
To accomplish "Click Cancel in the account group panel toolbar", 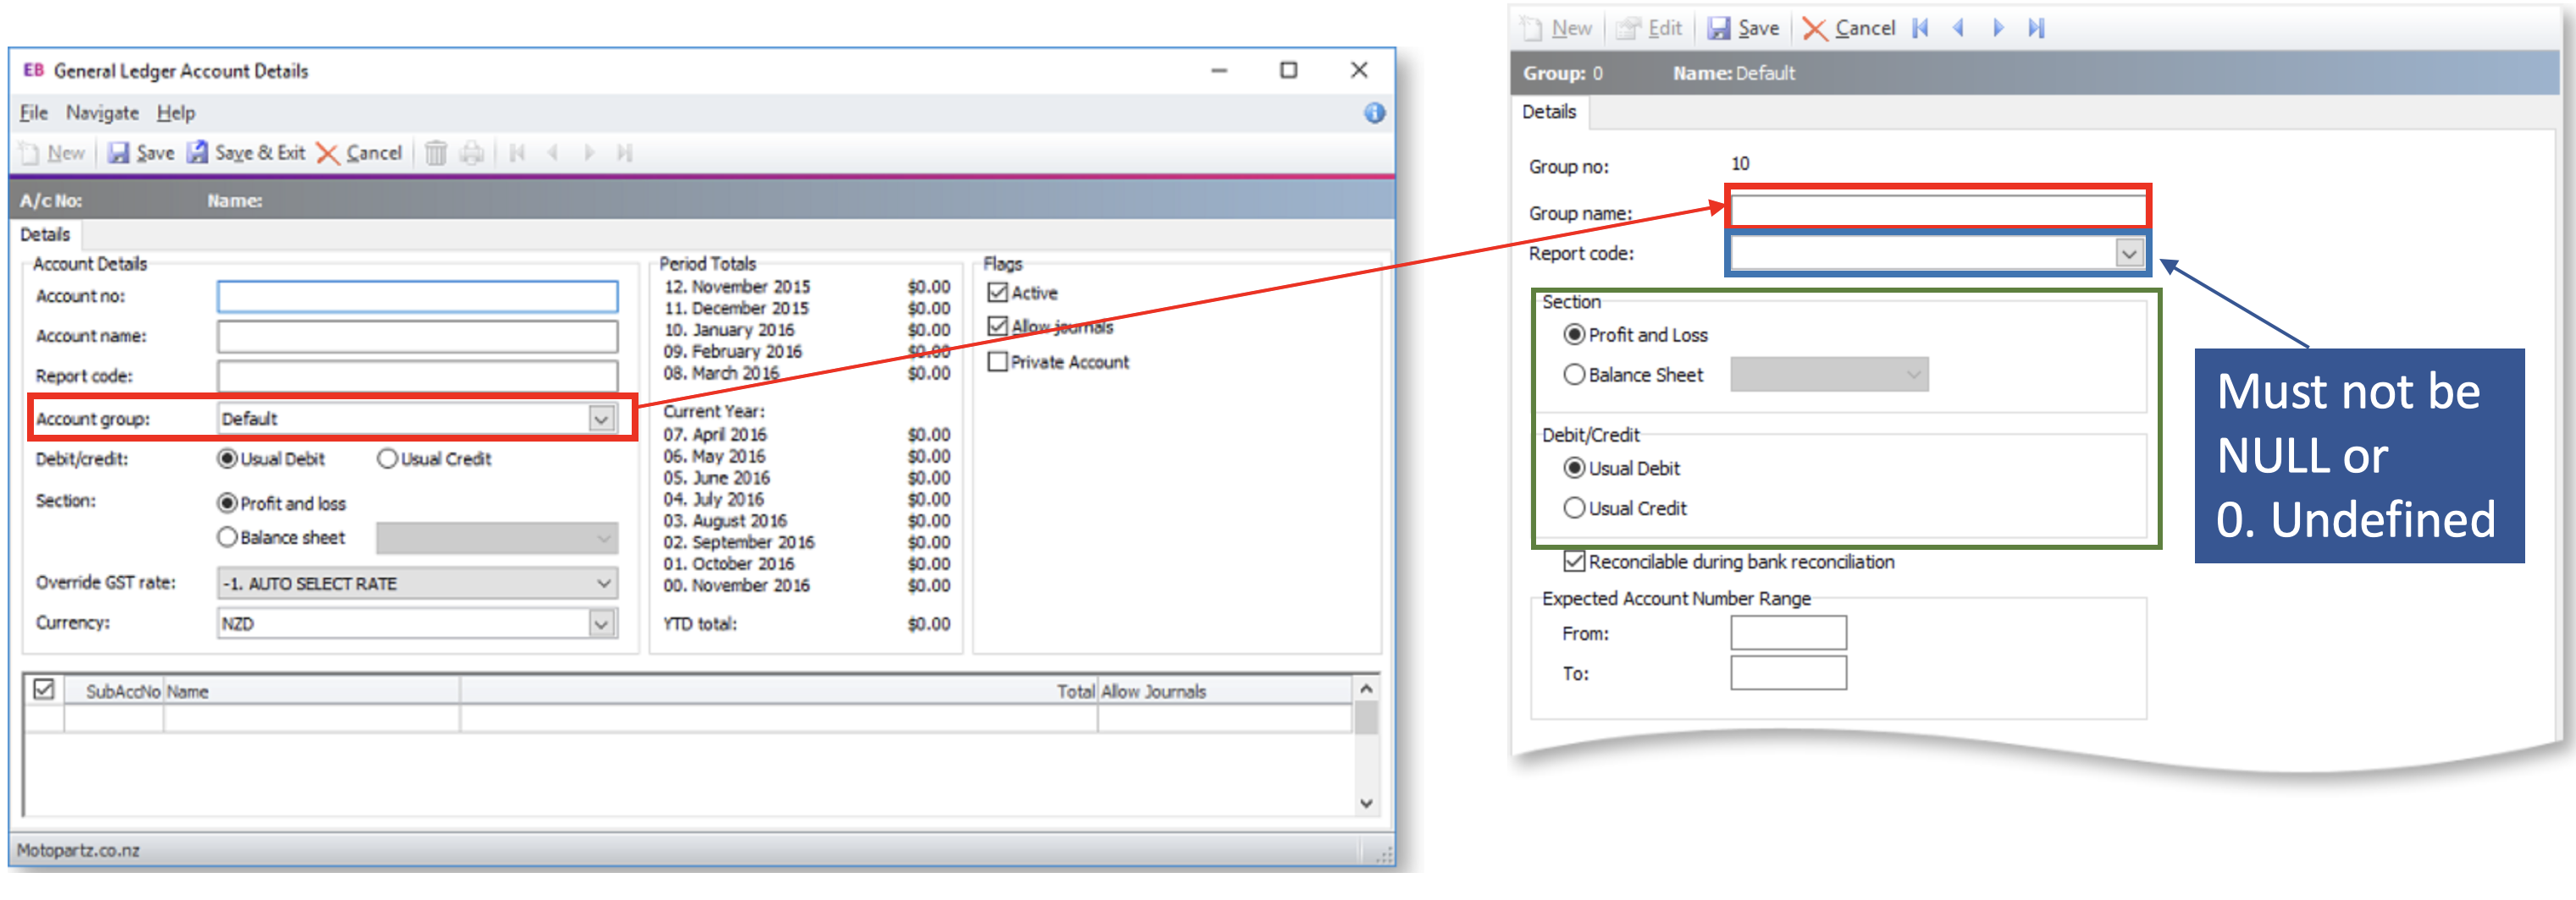I will tap(1849, 28).
